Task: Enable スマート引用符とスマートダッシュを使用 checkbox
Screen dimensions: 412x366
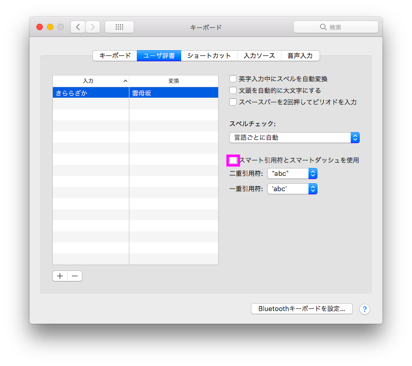Action: click(233, 160)
